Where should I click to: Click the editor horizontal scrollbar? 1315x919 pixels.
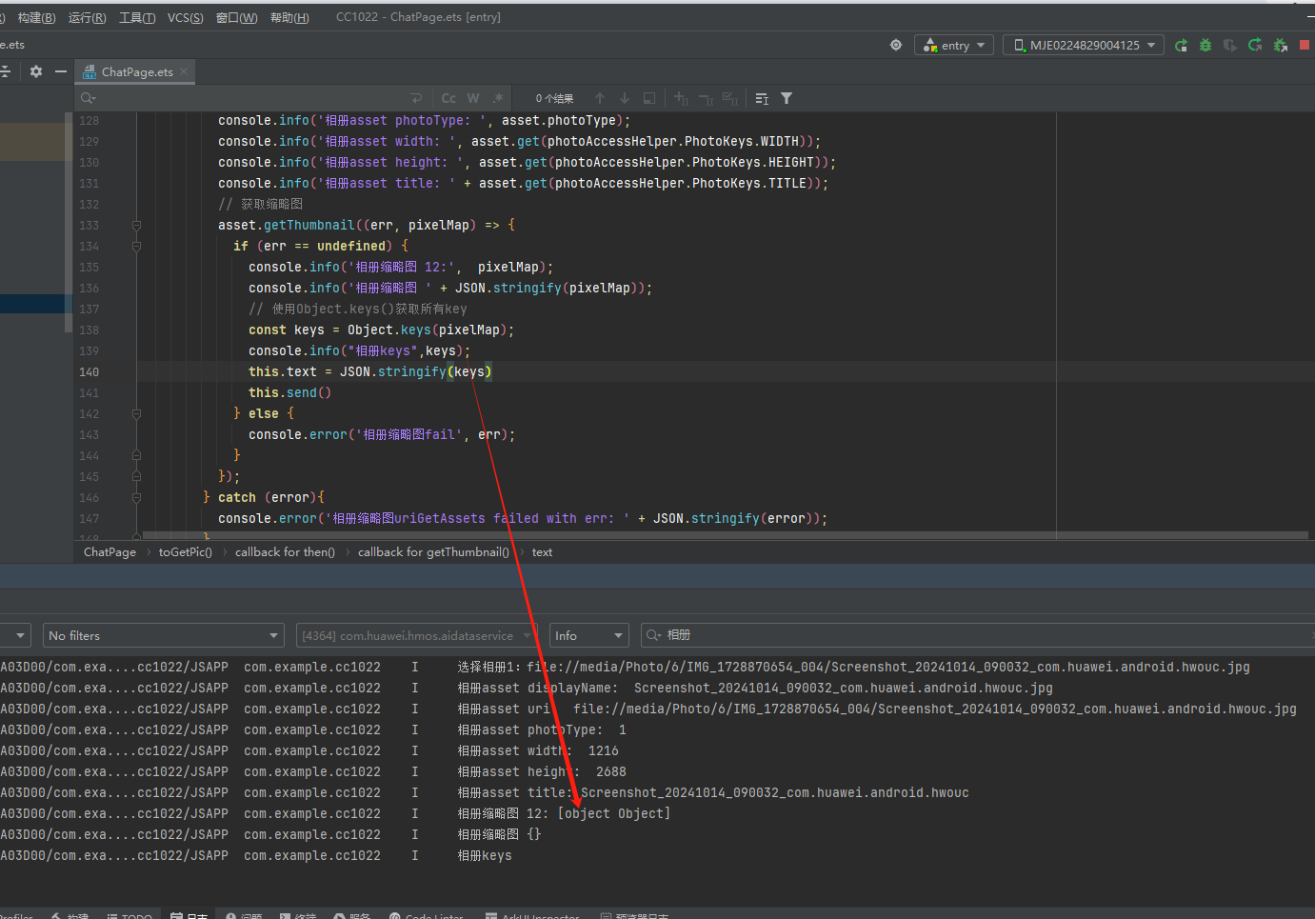[724, 536]
